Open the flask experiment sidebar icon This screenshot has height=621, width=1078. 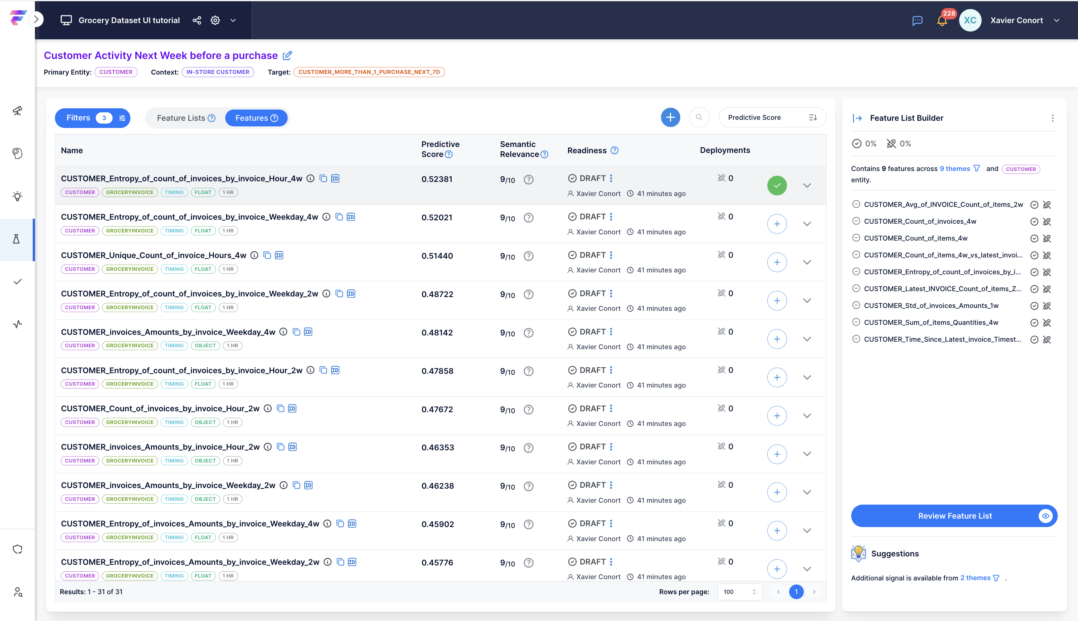pos(17,239)
